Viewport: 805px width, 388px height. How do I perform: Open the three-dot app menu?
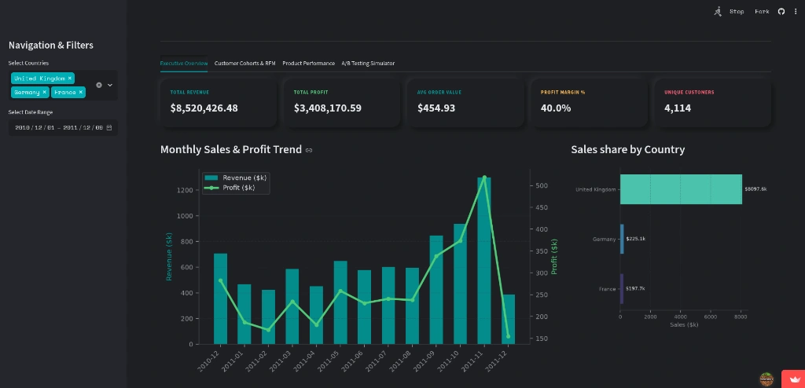[796, 11]
